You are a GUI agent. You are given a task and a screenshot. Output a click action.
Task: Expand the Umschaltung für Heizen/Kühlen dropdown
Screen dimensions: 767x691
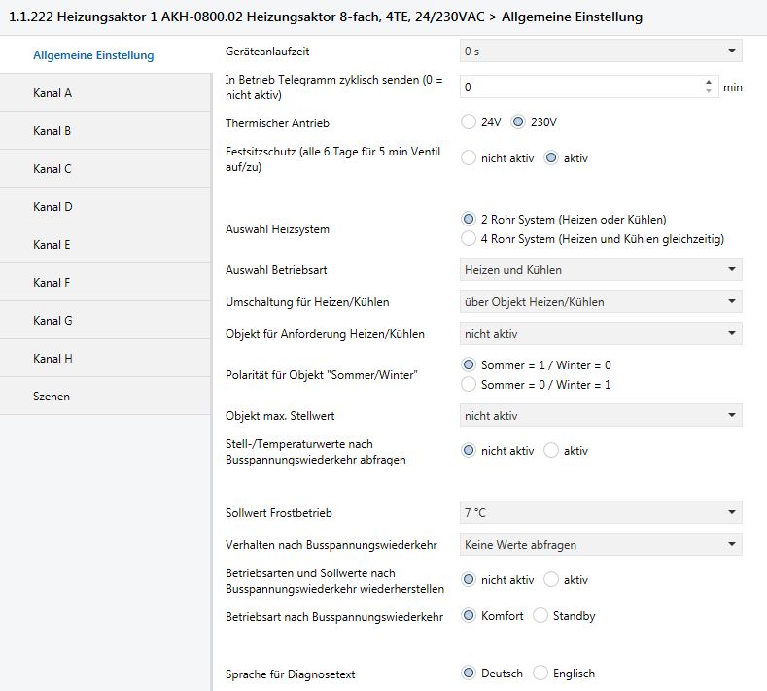[600, 301]
